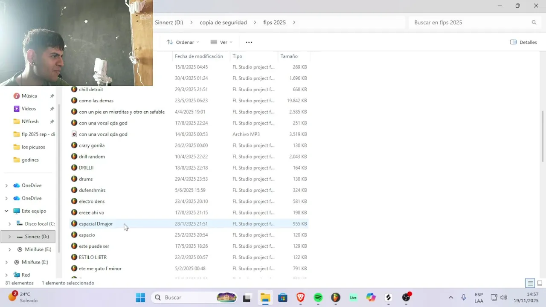Open the weather widget showing 24°C
Image resolution: width=546 pixels, height=307 pixels.
[x=23, y=297]
